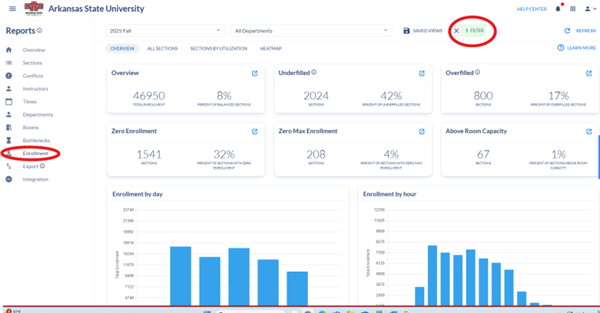
Task: Click the Refresh button
Action: pyautogui.click(x=581, y=31)
